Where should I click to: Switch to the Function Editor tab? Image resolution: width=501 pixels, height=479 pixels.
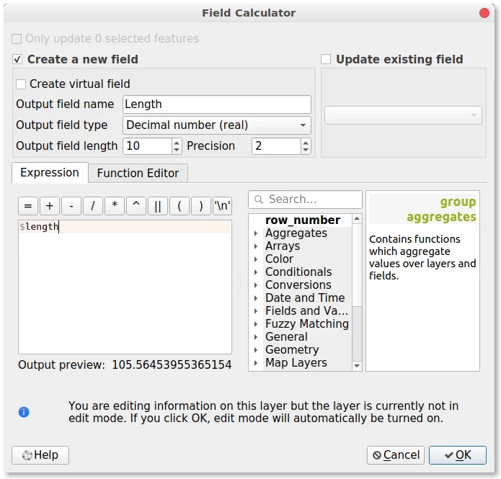coord(138,174)
